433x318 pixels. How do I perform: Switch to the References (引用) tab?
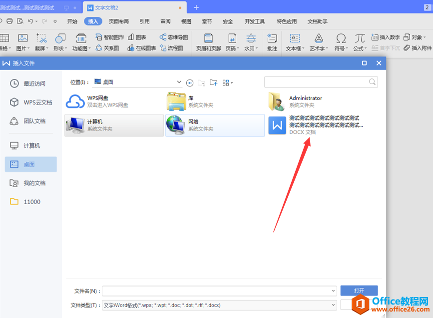pos(144,21)
